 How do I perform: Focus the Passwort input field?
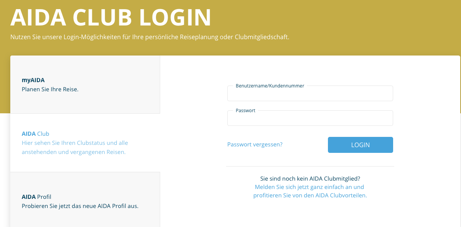tap(310, 119)
